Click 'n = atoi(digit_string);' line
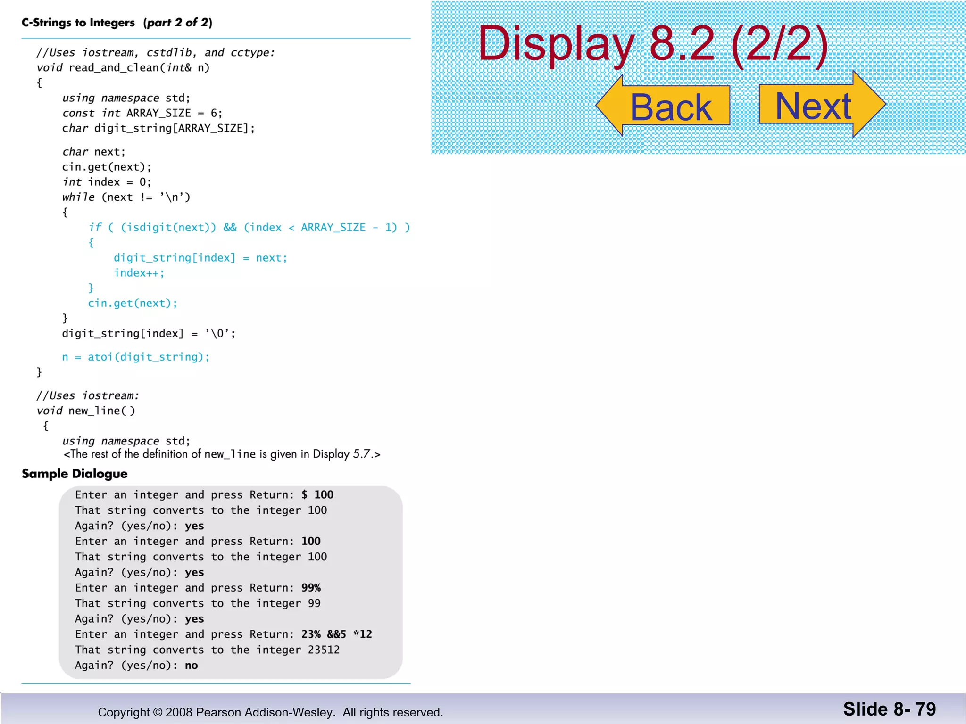This screenshot has width=966, height=724. pyautogui.click(x=136, y=357)
